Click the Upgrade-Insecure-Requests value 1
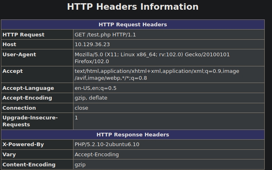Screen dimensions: 272x170 point(76,118)
